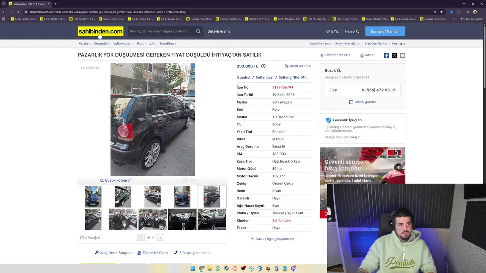Open Chrome apps grid in bookmarks bar

pos(4,19)
